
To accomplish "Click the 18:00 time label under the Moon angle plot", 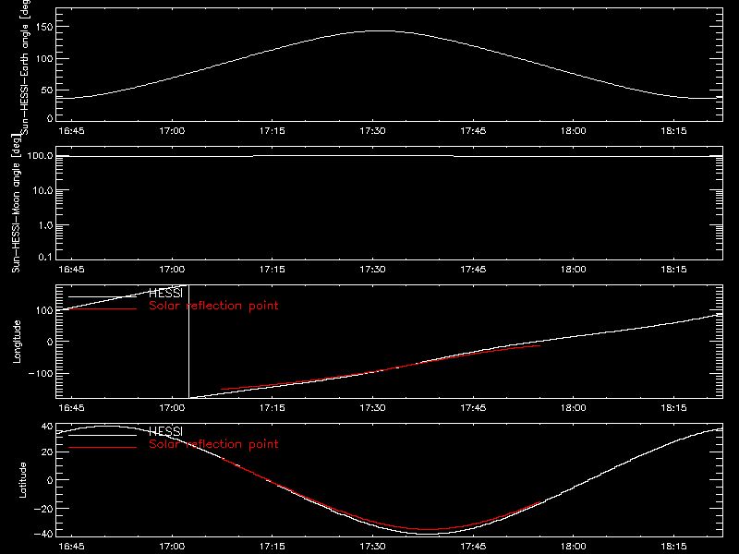I will click(x=573, y=270).
